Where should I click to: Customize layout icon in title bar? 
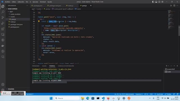pyautogui.click(x=162, y=2)
